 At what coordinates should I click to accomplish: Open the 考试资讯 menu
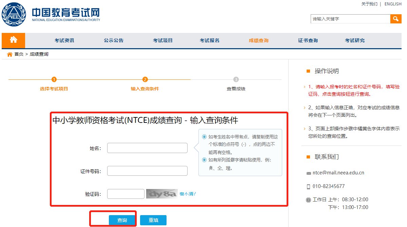[64, 41]
